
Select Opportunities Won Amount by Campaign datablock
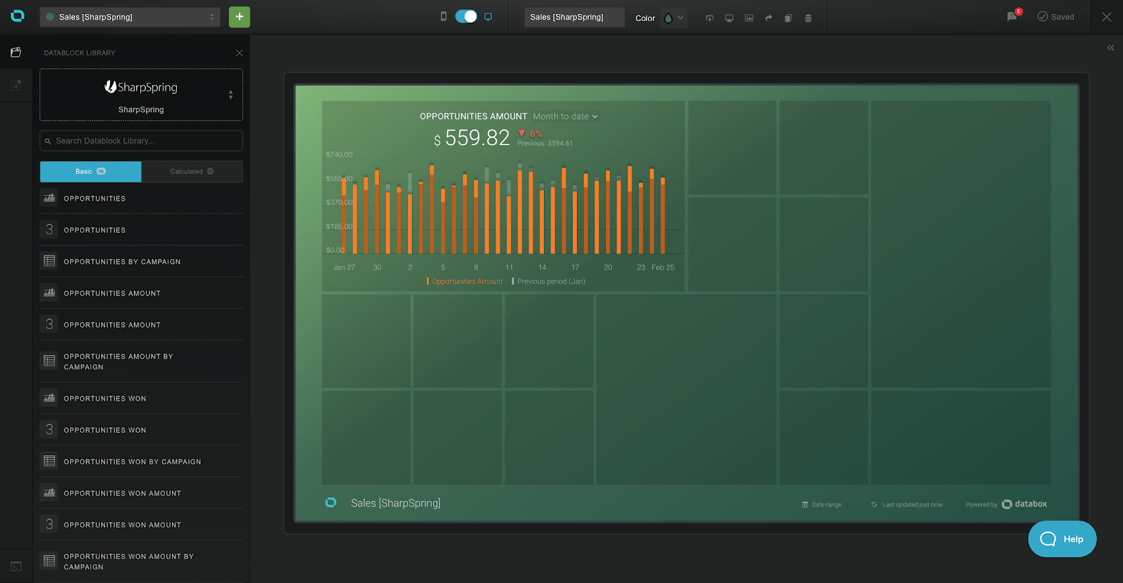click(141, 561)
